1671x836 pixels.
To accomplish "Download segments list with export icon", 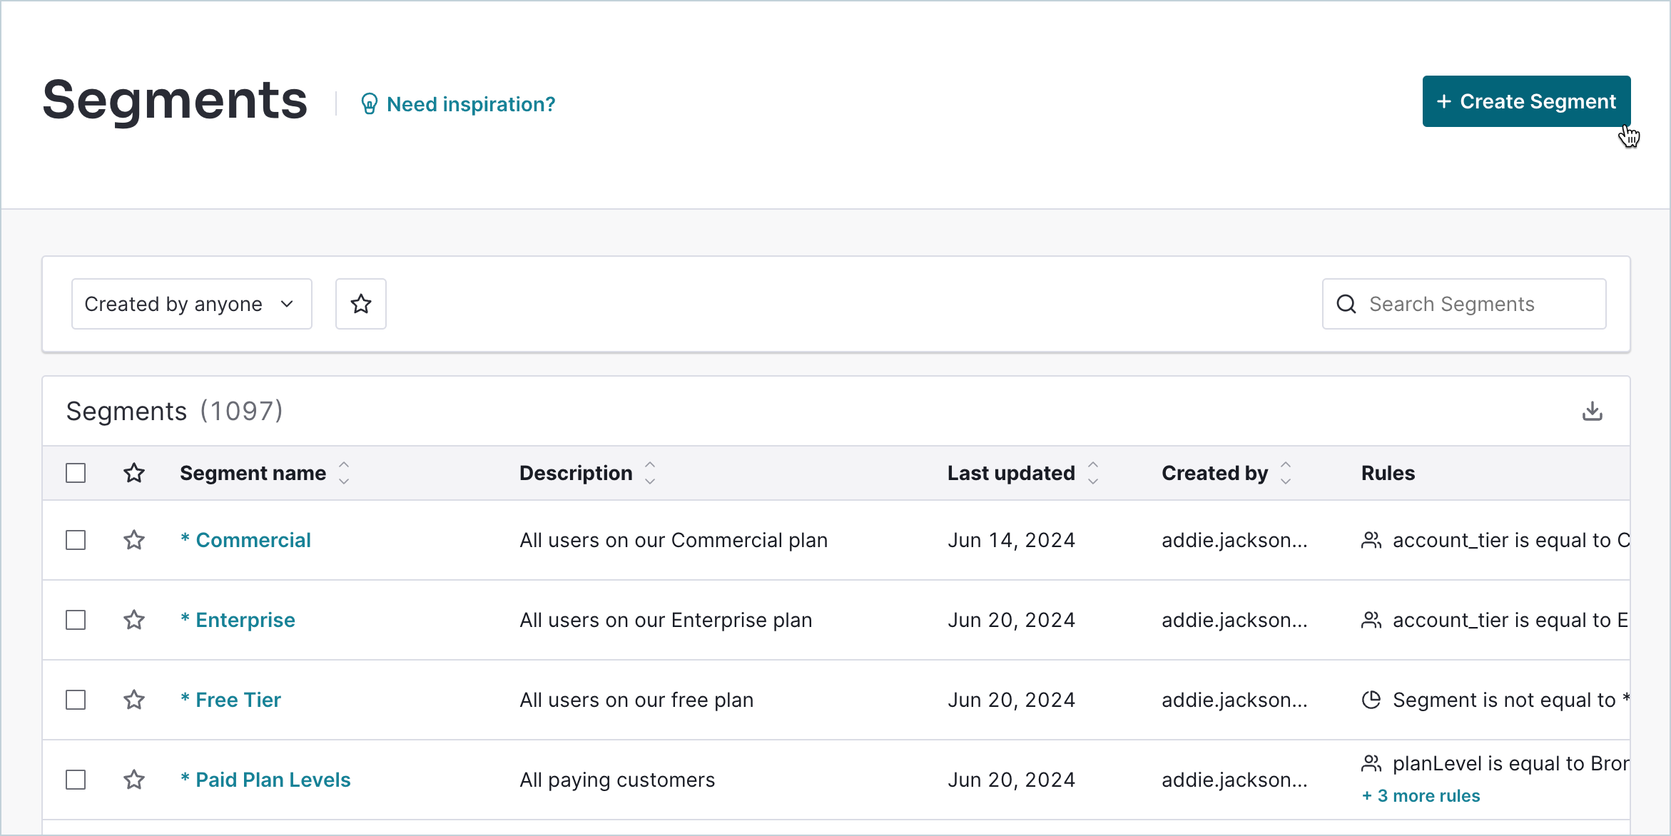I will pos(1592,412).
